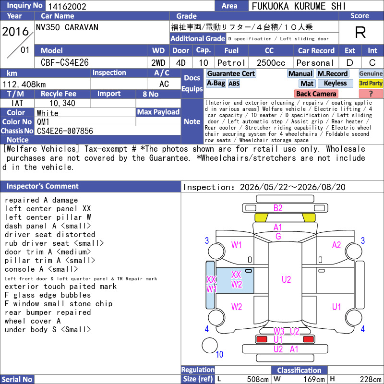Click the G mark on windshield

278,237
